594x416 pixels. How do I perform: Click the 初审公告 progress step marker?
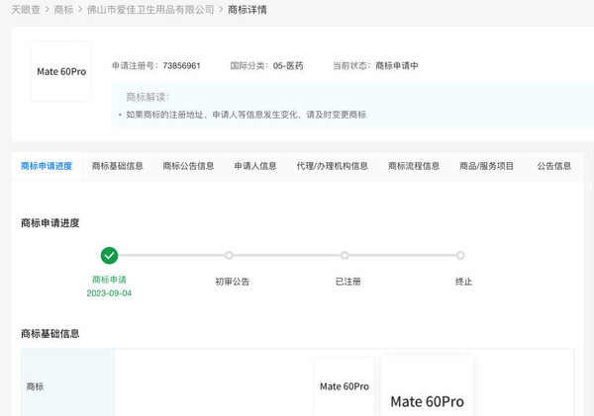click(x=229, y=256)
